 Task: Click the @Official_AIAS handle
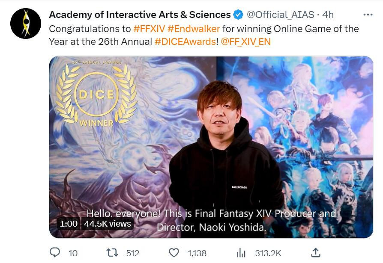(x=281, y=15)
